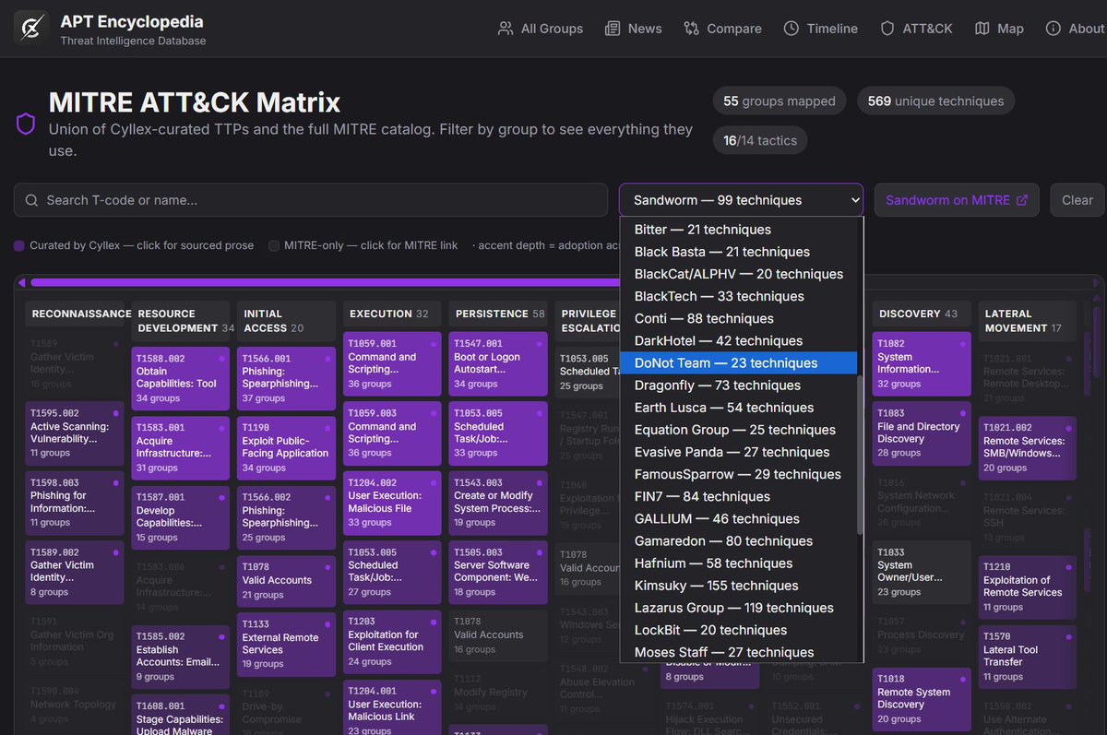
Task: Go to the Compare page
Action: pyautogui.click(x=723, y=29)
